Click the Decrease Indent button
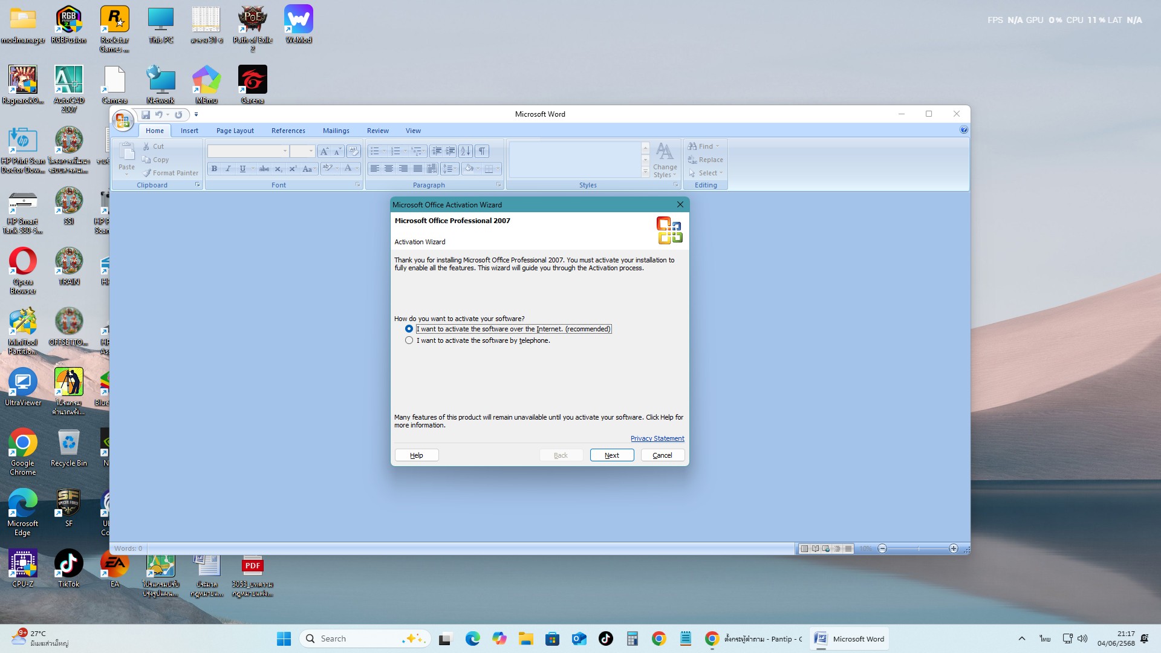1161x653 pixels. pyautogui.click(x=437, y=151)
